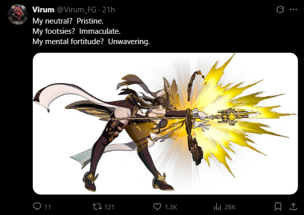Screen dimensions: 304x215
Task: Click the like count 1.3K
Action: (171, 207)
